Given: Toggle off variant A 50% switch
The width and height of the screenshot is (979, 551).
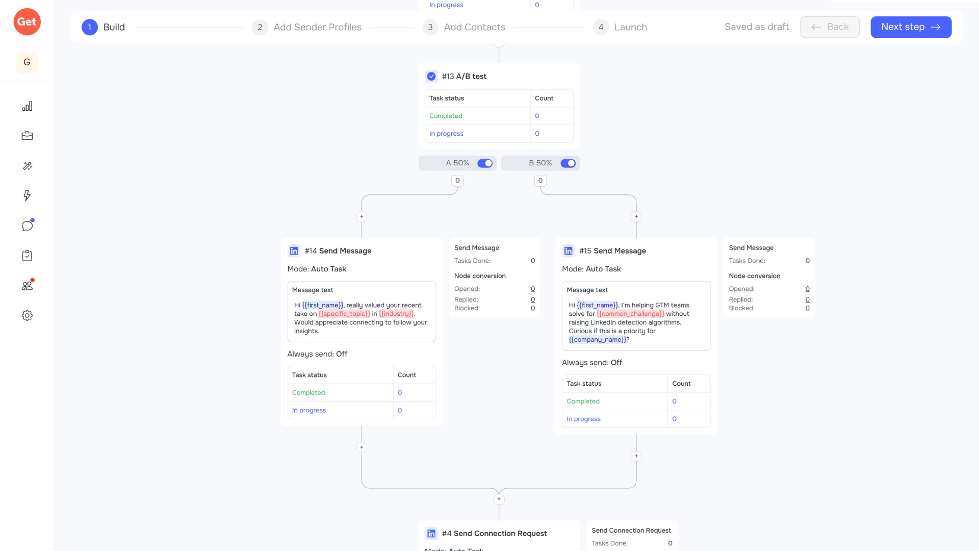Looking at the screenshot, I should click(484, 163).
